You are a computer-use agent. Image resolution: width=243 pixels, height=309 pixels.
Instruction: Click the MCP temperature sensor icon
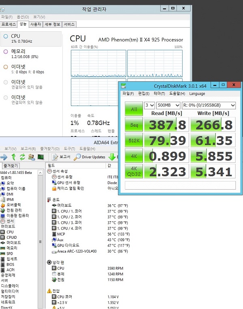54,234
